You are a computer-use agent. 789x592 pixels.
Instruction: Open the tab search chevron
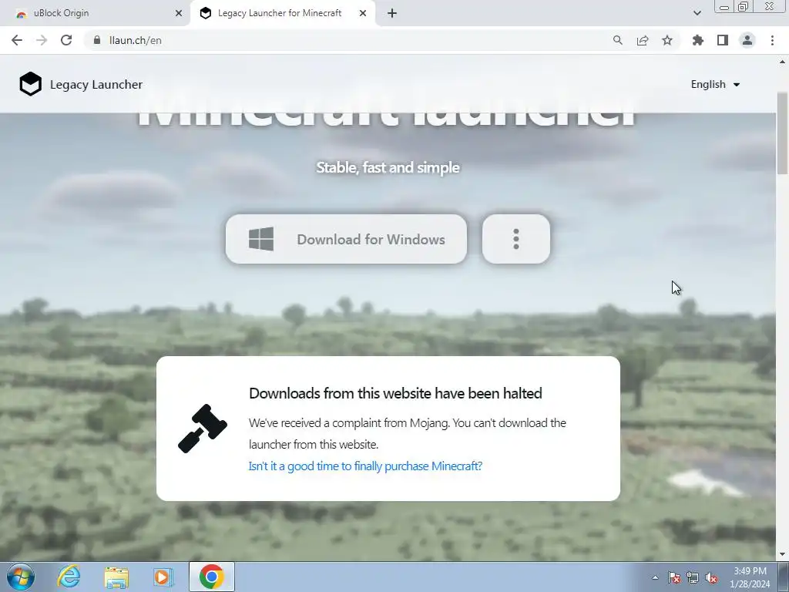(x=697, y=13)
